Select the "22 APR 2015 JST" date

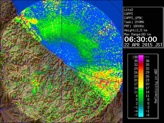click(143, 45)
